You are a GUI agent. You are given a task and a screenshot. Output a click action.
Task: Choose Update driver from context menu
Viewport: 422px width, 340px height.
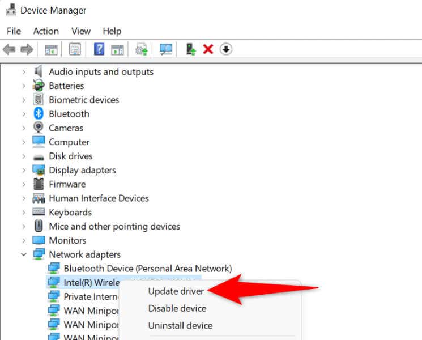176,291
